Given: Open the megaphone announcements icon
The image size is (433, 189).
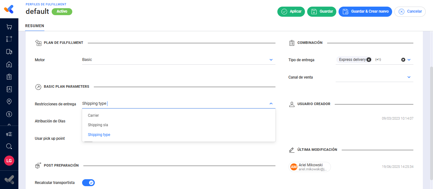Looking at the screenshot, I should (x=9, y=134).
